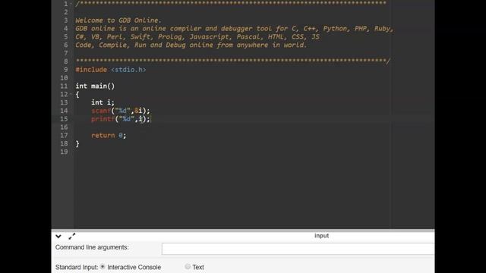Screen dimensions: 486x273
Task: Collapse the input panel with the chevron icon
Action: (x=58, y=237)
